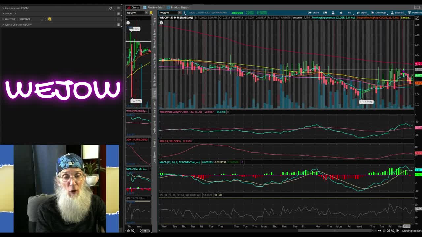Click the MovAvgExponential study label
The image size is (422, 237).
(333, 18)
